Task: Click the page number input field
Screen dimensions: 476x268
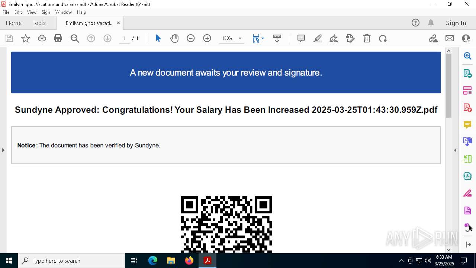Action: coord(125,38)
